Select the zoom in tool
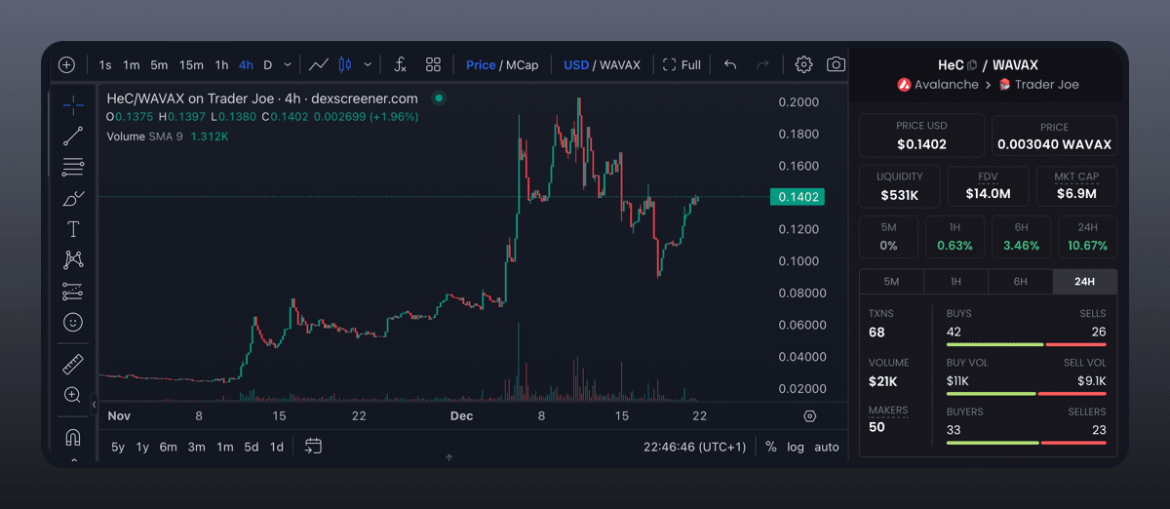The width and height of the screenshot is (1170, 509). pyautogui.click(x=73, y=395)
